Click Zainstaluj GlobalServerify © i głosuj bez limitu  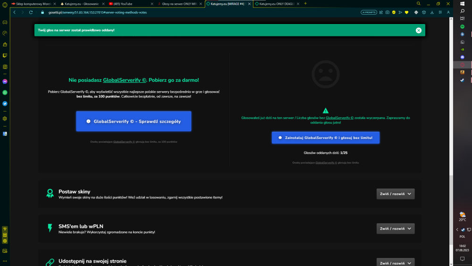click(325, 137)
